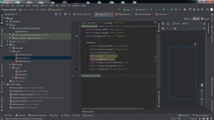Click the green color swatch in line 5 gutter

click(77, 36)
